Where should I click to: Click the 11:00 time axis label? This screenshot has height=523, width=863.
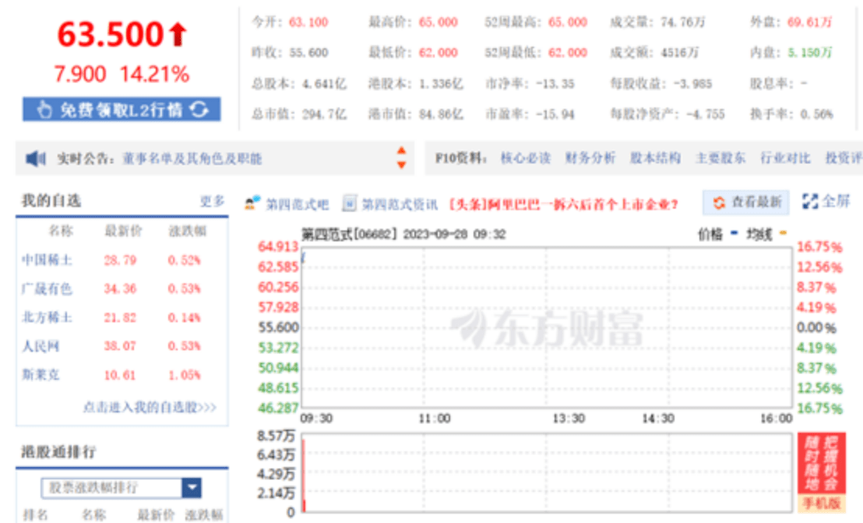click(435, 419)
